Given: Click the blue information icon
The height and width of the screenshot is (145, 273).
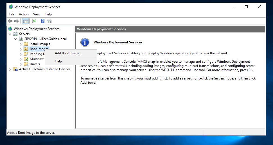Looking at the screenshot, I should click(85, 42).
